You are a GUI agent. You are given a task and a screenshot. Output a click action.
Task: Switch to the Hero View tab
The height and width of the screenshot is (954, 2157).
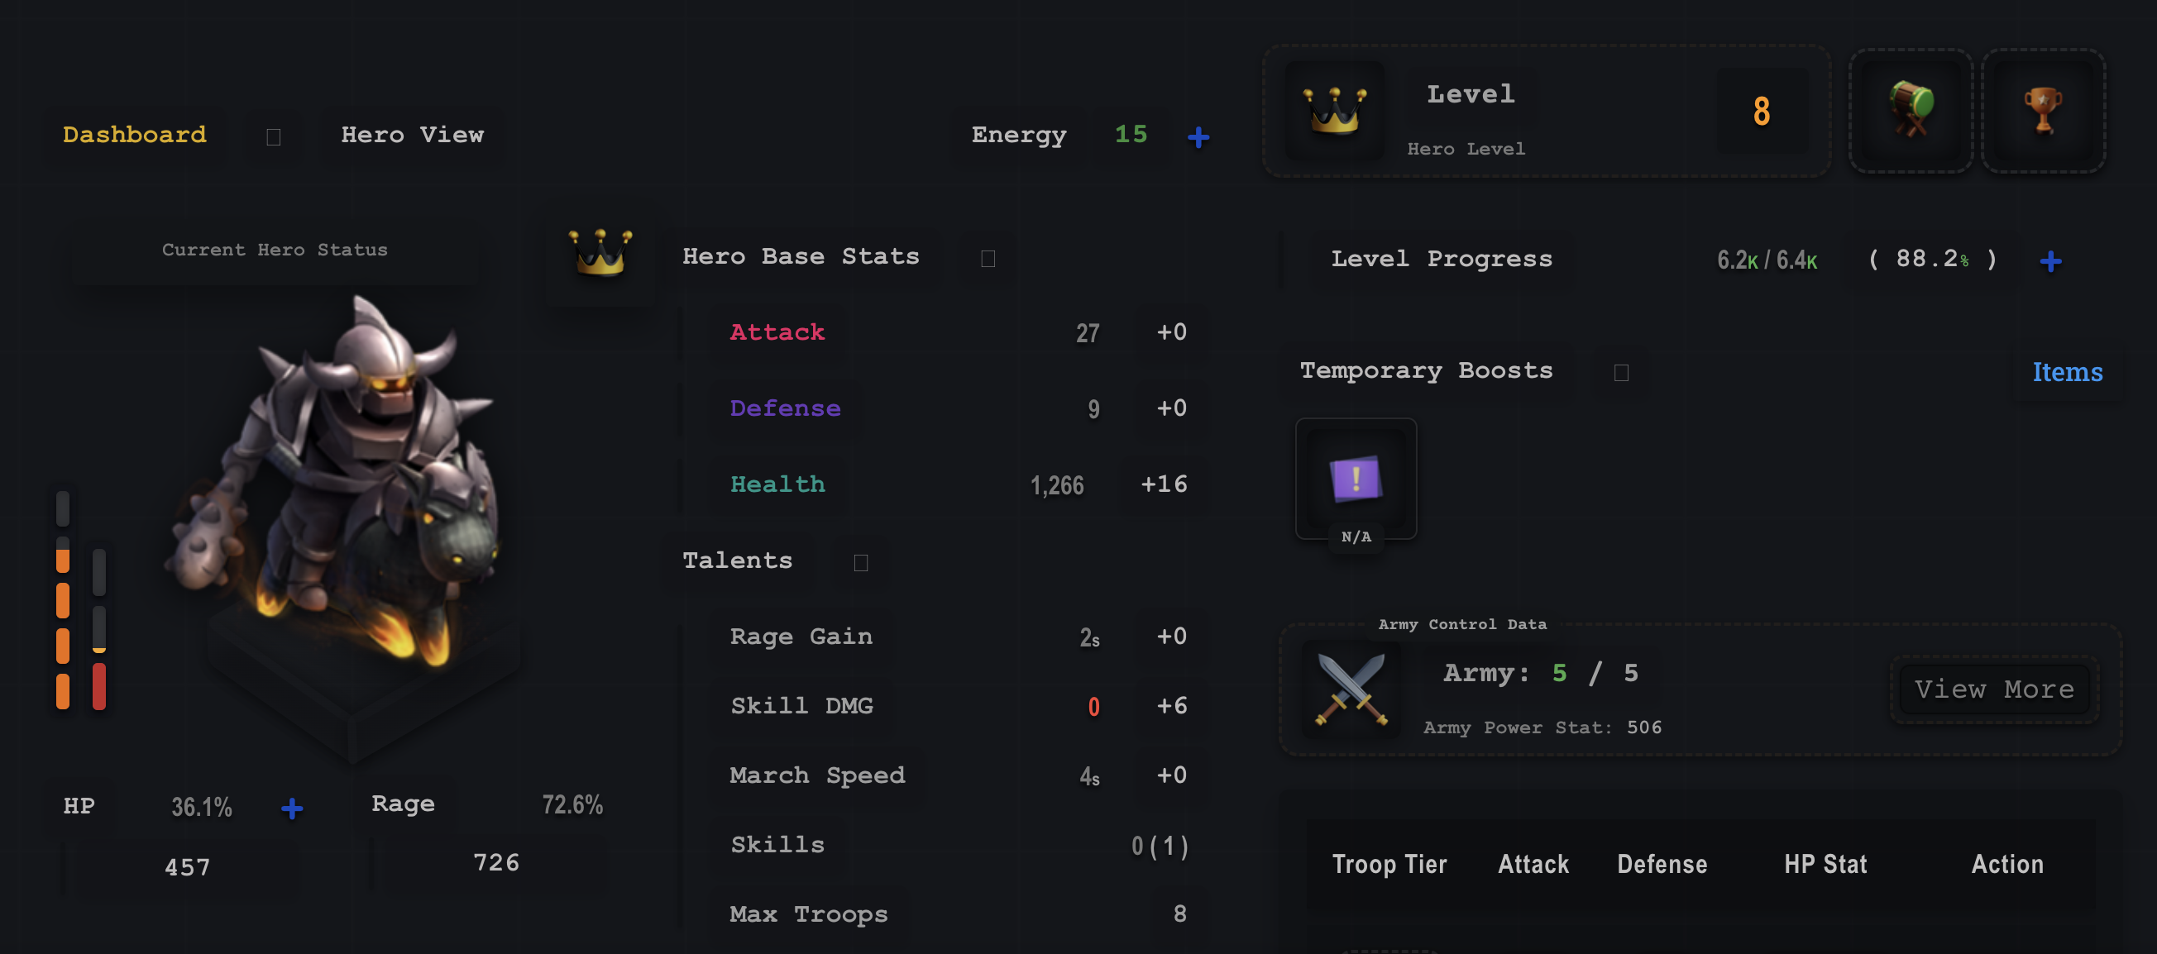pos(412,135)
